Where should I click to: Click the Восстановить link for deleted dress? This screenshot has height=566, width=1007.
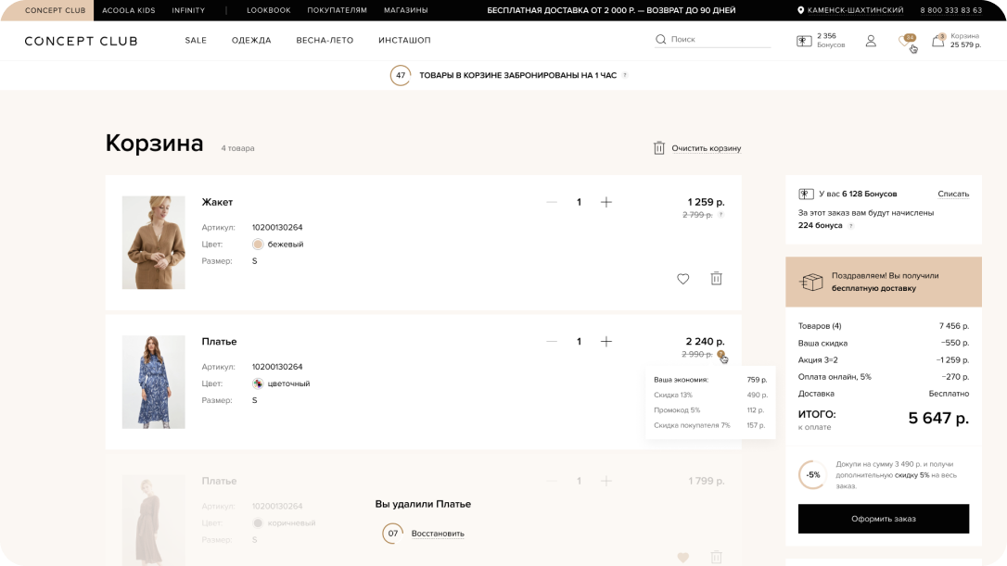click(x=438, y=534)
